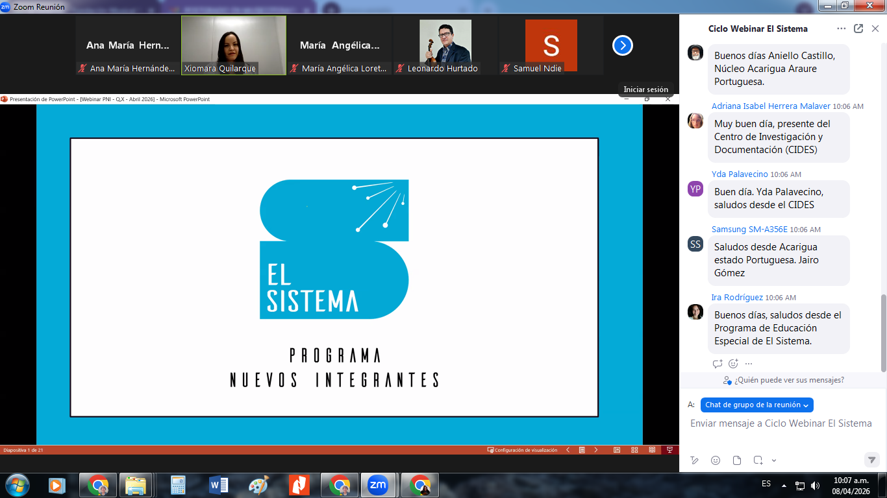The height and width of the screenshot is (498, 887).
Task: Click 'Iniciar sesión' tooltip button
Action: click(645, 89)
